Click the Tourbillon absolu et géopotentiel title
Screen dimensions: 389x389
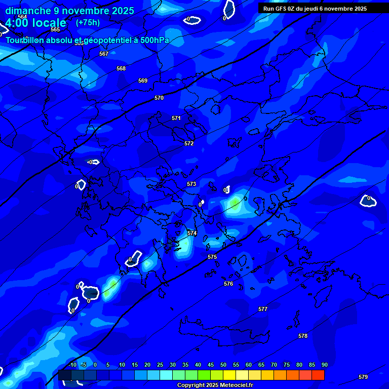(x=87, y=40)
